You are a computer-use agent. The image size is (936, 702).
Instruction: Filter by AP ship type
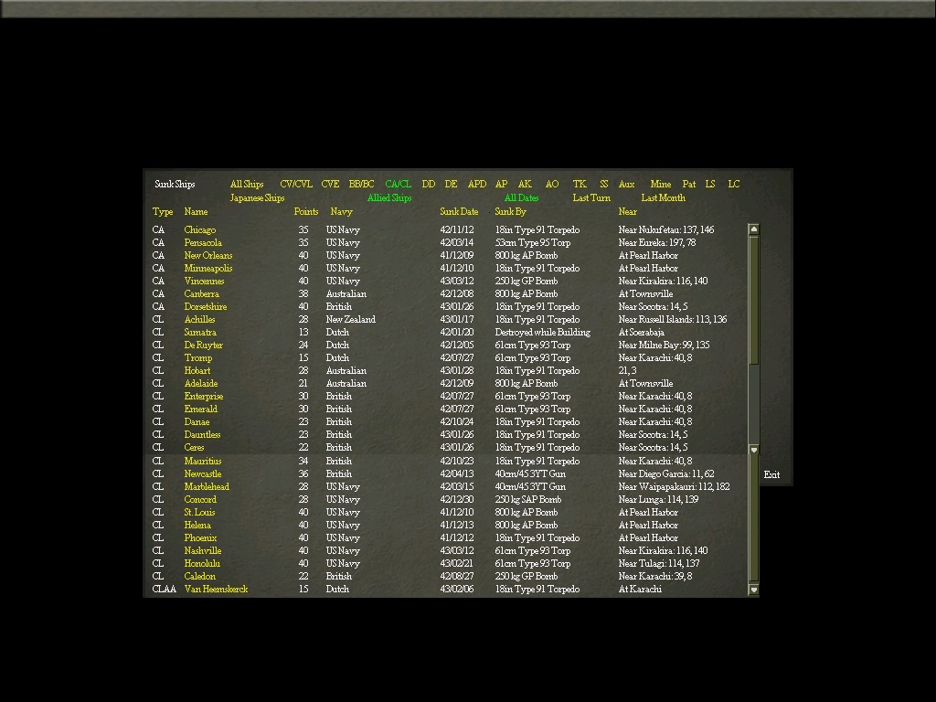click(x=502, y=184)
